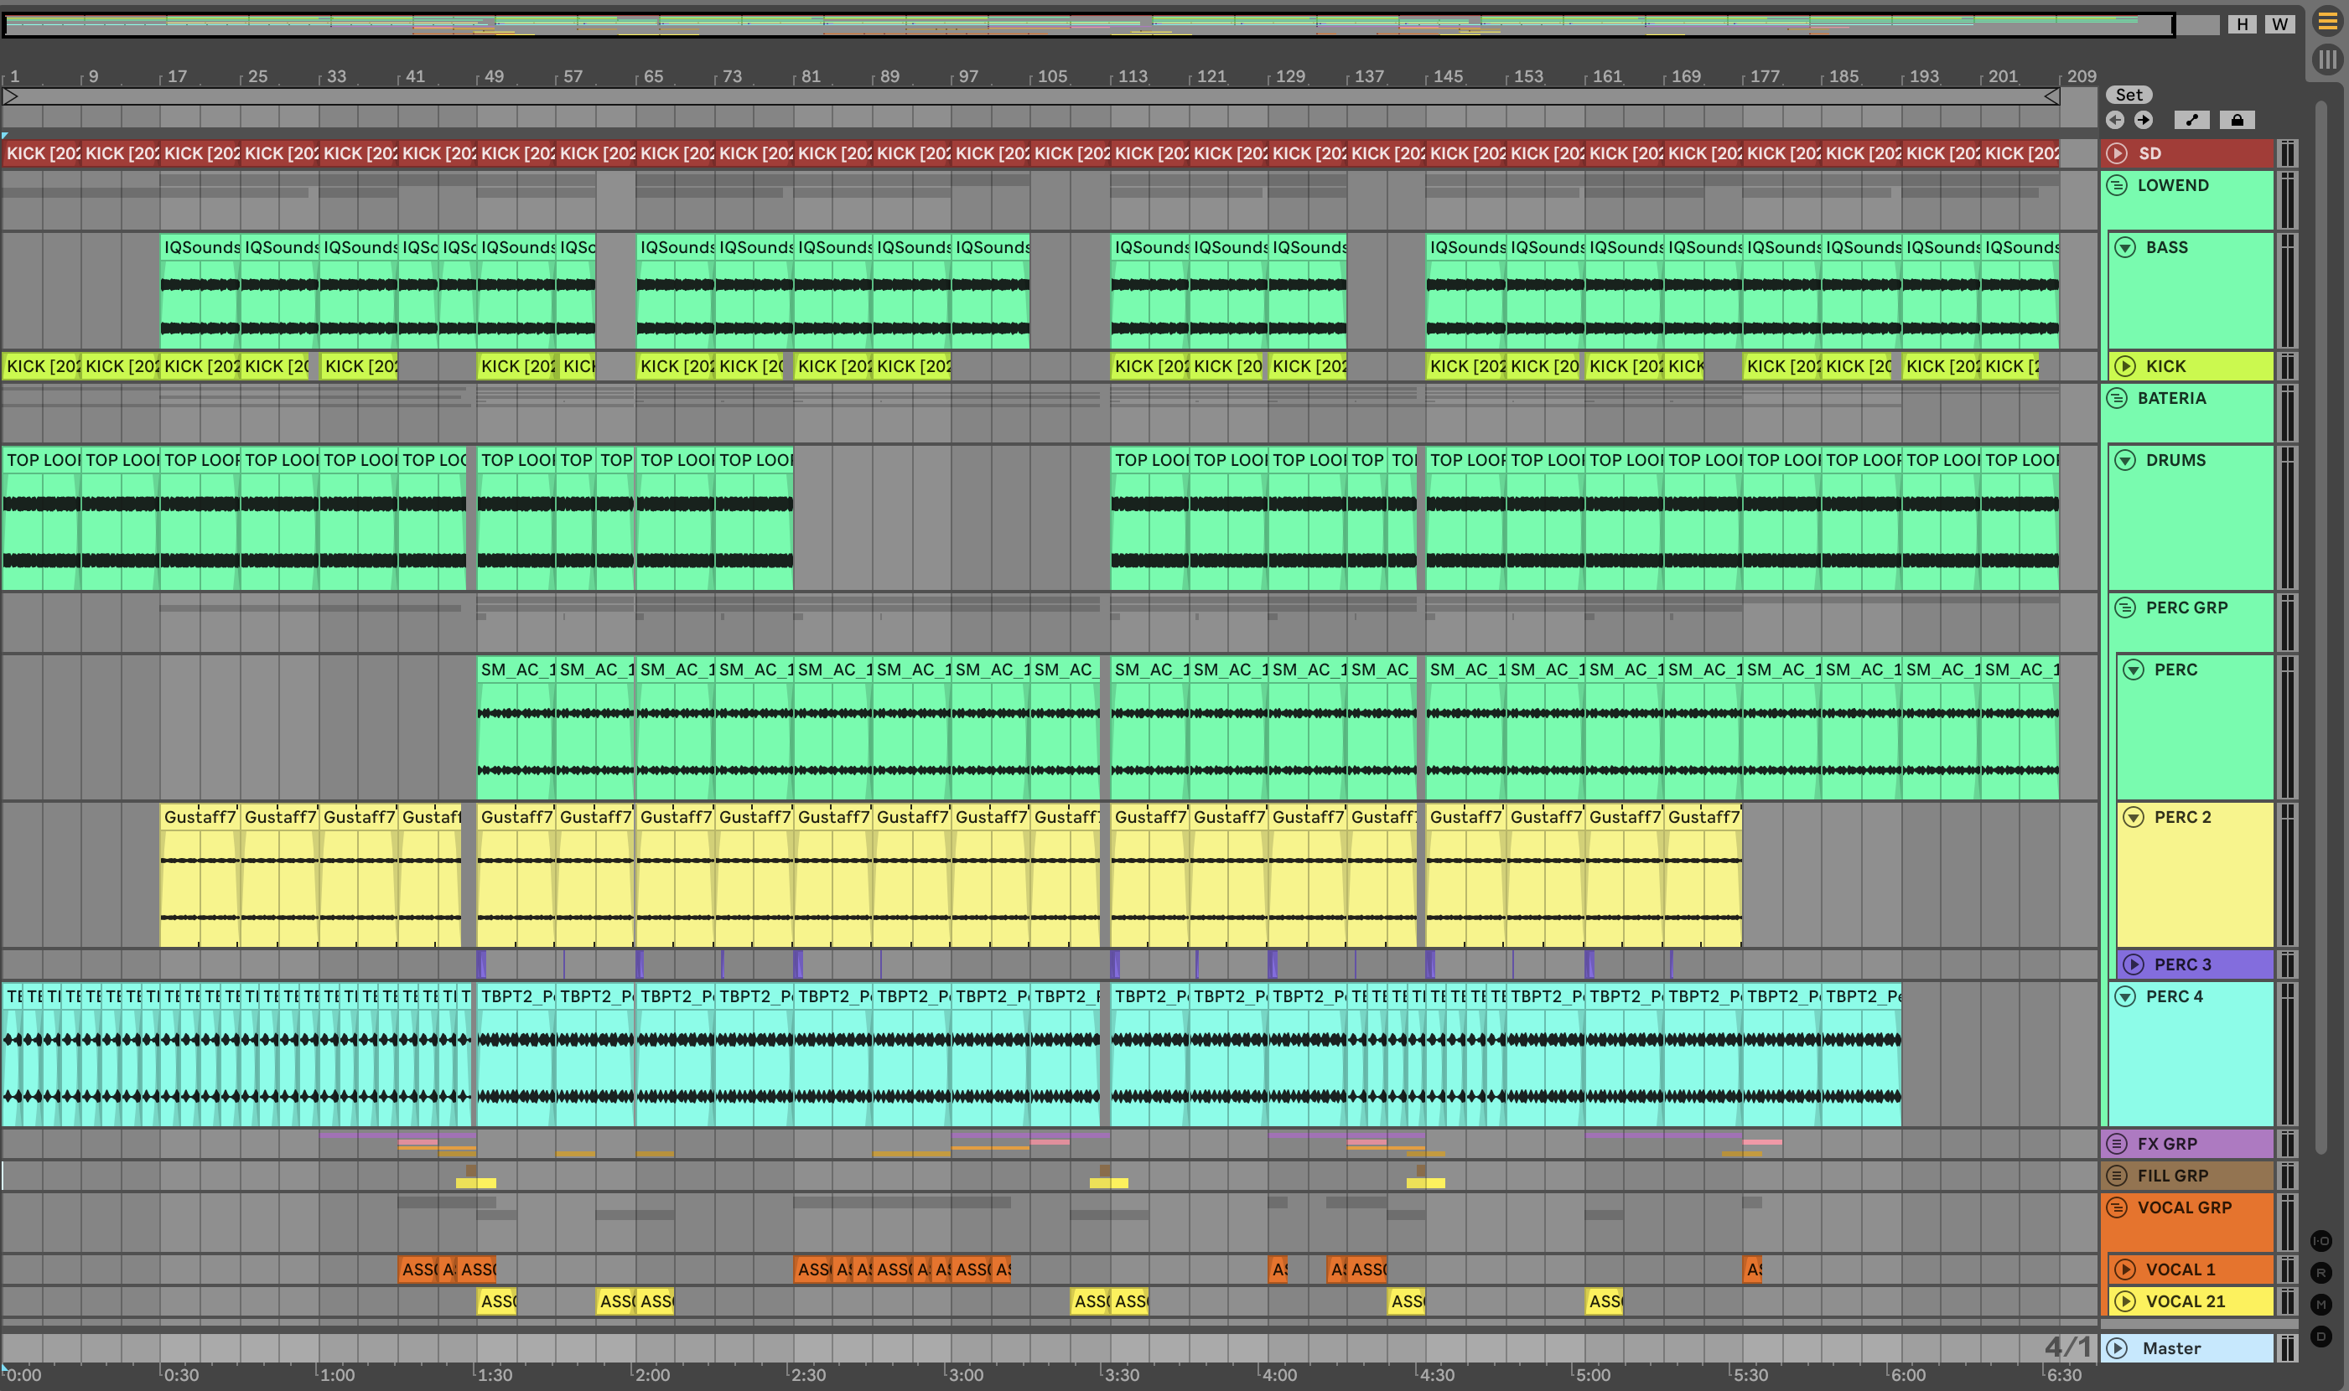The height and width of the screenshot is (1391, 2349).
Task: Toggle the I-O section visibility
Action: click(x=2320, y=1241)
